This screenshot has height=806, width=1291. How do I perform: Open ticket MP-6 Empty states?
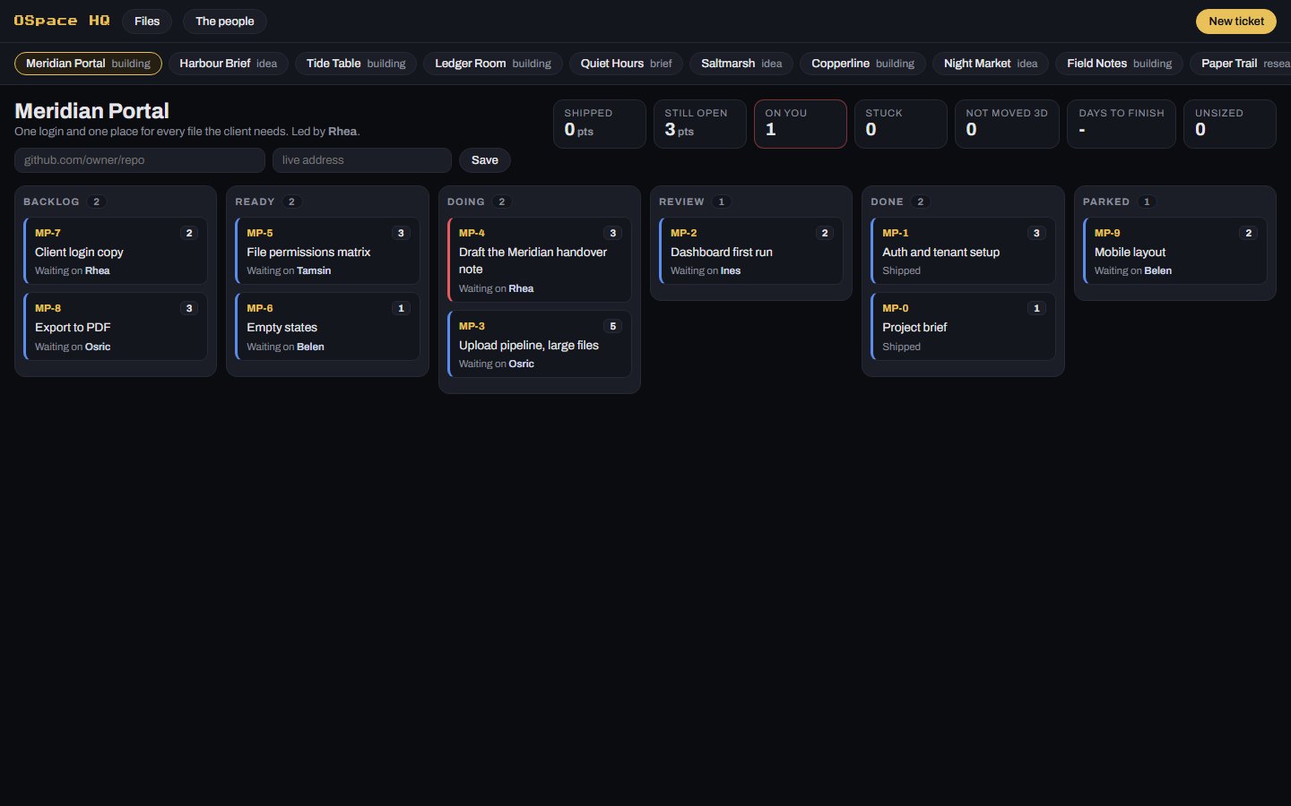click(328, 327)
